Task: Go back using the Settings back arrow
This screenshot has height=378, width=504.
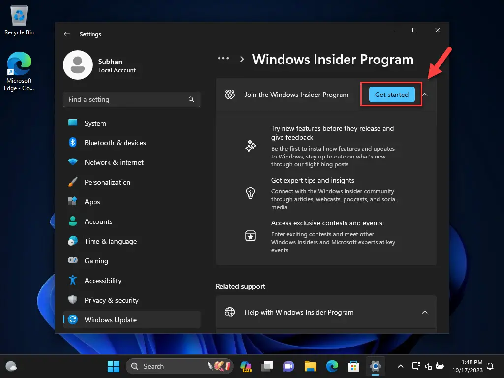Action: 67,34
